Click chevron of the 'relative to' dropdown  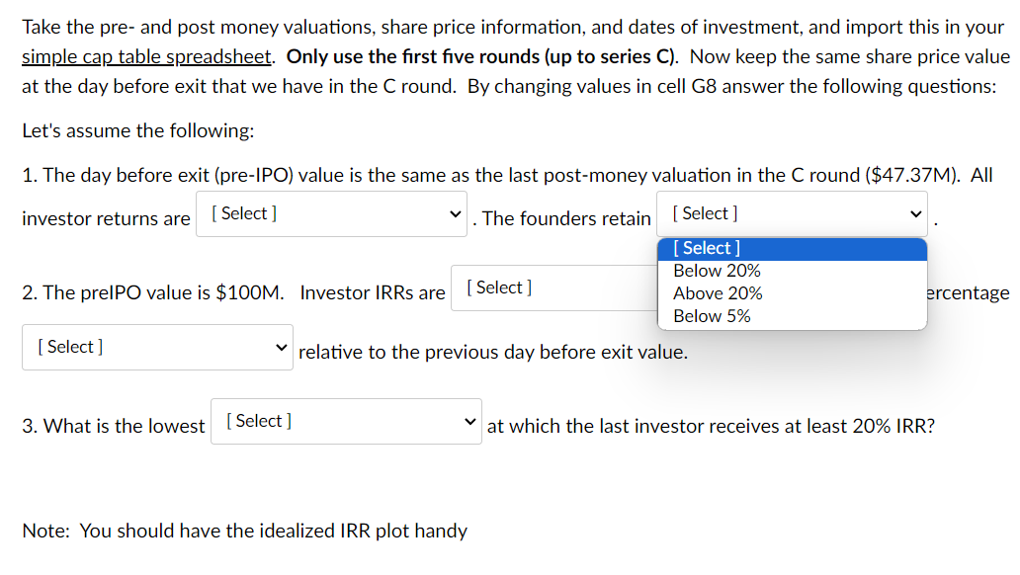pyautogui.click(x=282, y=348)
